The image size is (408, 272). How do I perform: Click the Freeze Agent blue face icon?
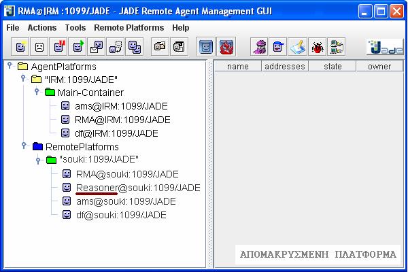click(x=205, y=47)
